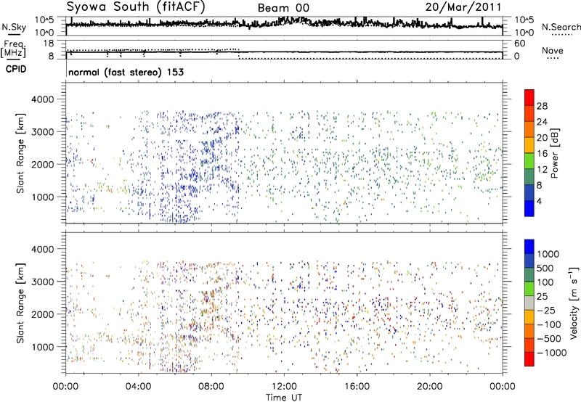The height and width of the screenshot is (402, 581).
Task: Click the '-1000' tick label on Velocity colorbar
Action: point(552,353)
